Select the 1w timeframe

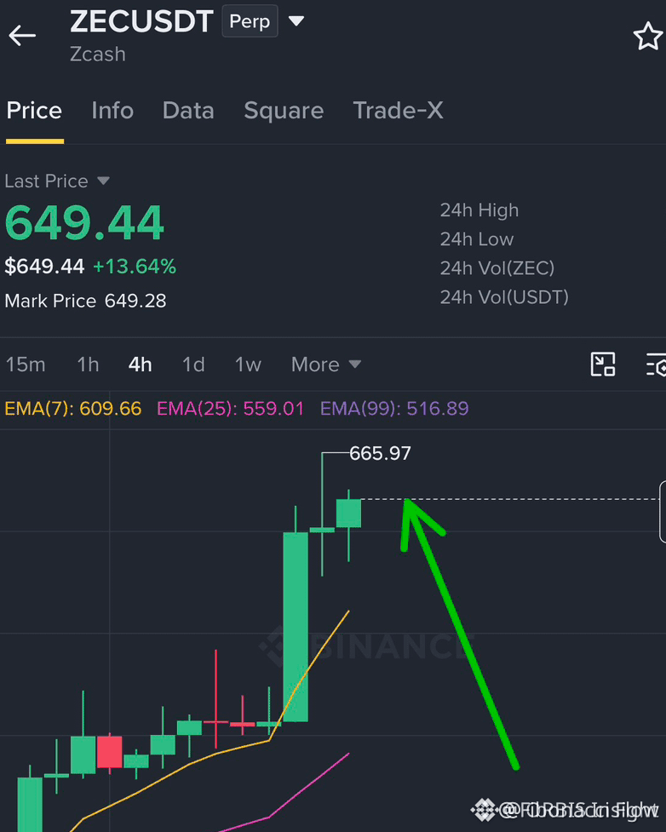coord(248,364)
